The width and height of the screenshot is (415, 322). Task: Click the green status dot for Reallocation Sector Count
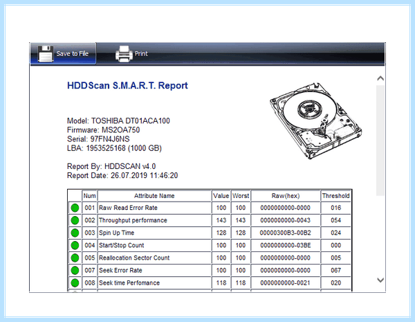[x=75, y=258]
